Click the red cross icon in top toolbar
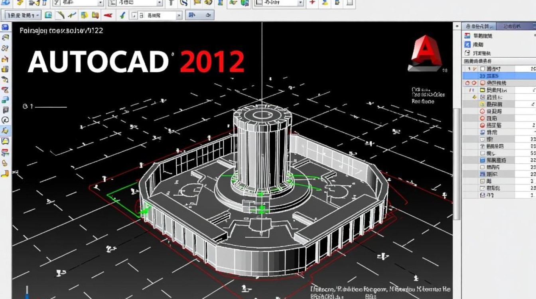Image resolution: width=536 pixels, height=299 pixels. pyautogui.click(x=312, y=3)
